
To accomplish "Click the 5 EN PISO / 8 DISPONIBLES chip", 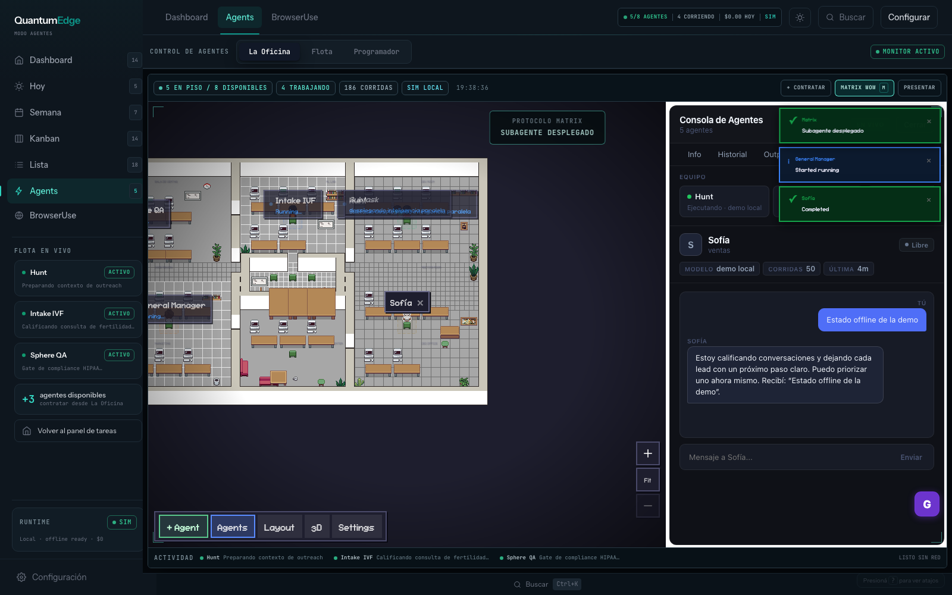I will pyautogui.click(x=213, y=88).
